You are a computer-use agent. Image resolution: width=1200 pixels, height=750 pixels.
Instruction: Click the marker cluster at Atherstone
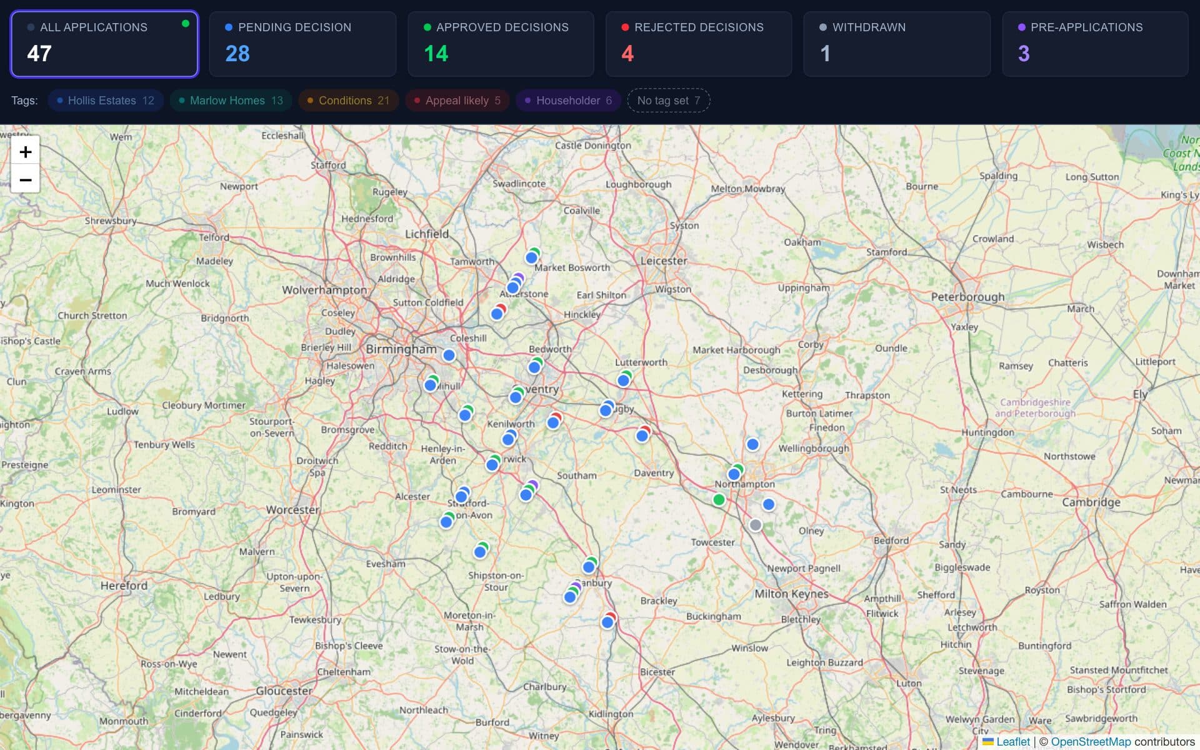coord(513,287)
